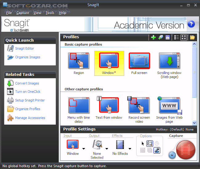The width and height of the screenshot is (200, 169).
Task: Open the Manage Accessories link
Action: tap(30, 118)
